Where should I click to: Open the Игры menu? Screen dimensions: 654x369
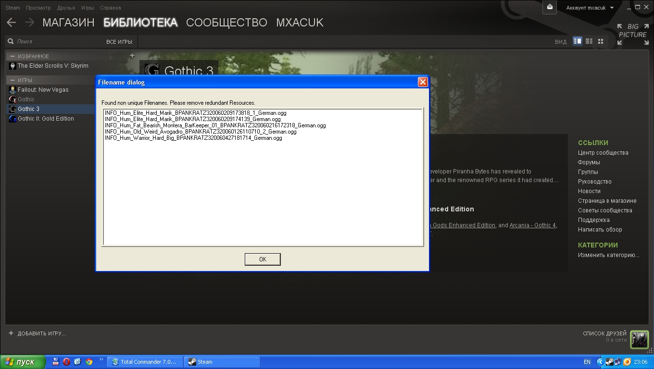click(x=88, y=8)
